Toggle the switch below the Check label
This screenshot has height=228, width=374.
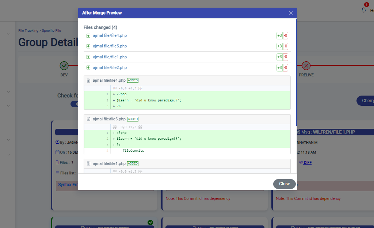pyautogui.click(x=75, y=104)
